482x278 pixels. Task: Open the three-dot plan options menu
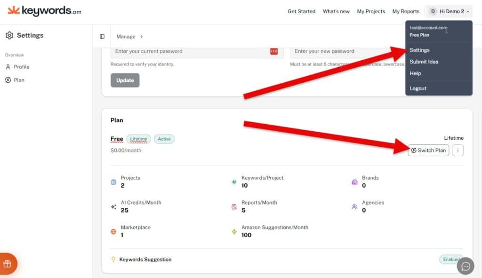pyautogui.click(x=458, y=151)
